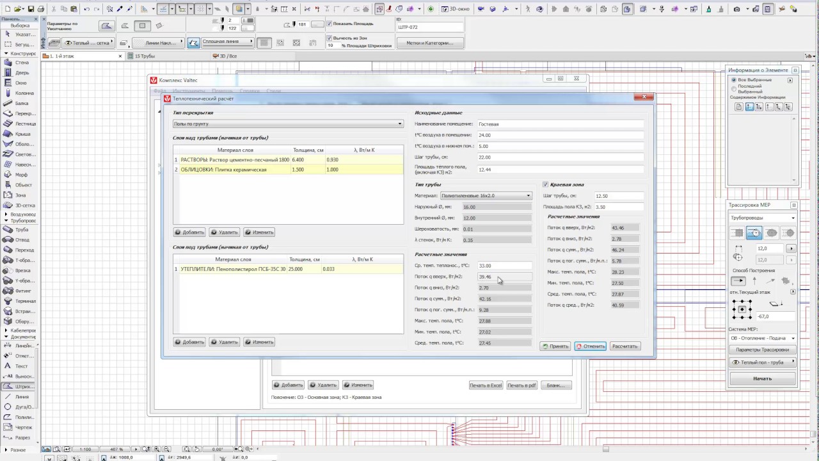The image size is (819, 461).
Task: Toggle Вычесть из Зон checkbox
Action: (330, 38)
